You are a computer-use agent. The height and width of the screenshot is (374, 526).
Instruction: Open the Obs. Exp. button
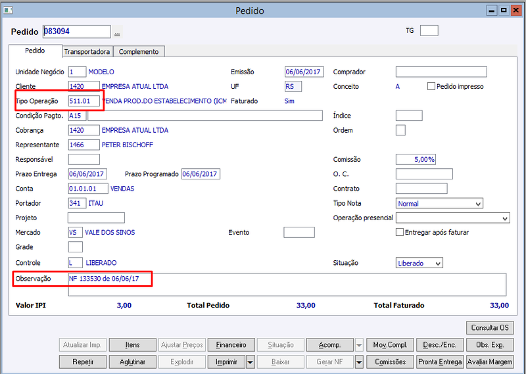[x=490, y=345]
